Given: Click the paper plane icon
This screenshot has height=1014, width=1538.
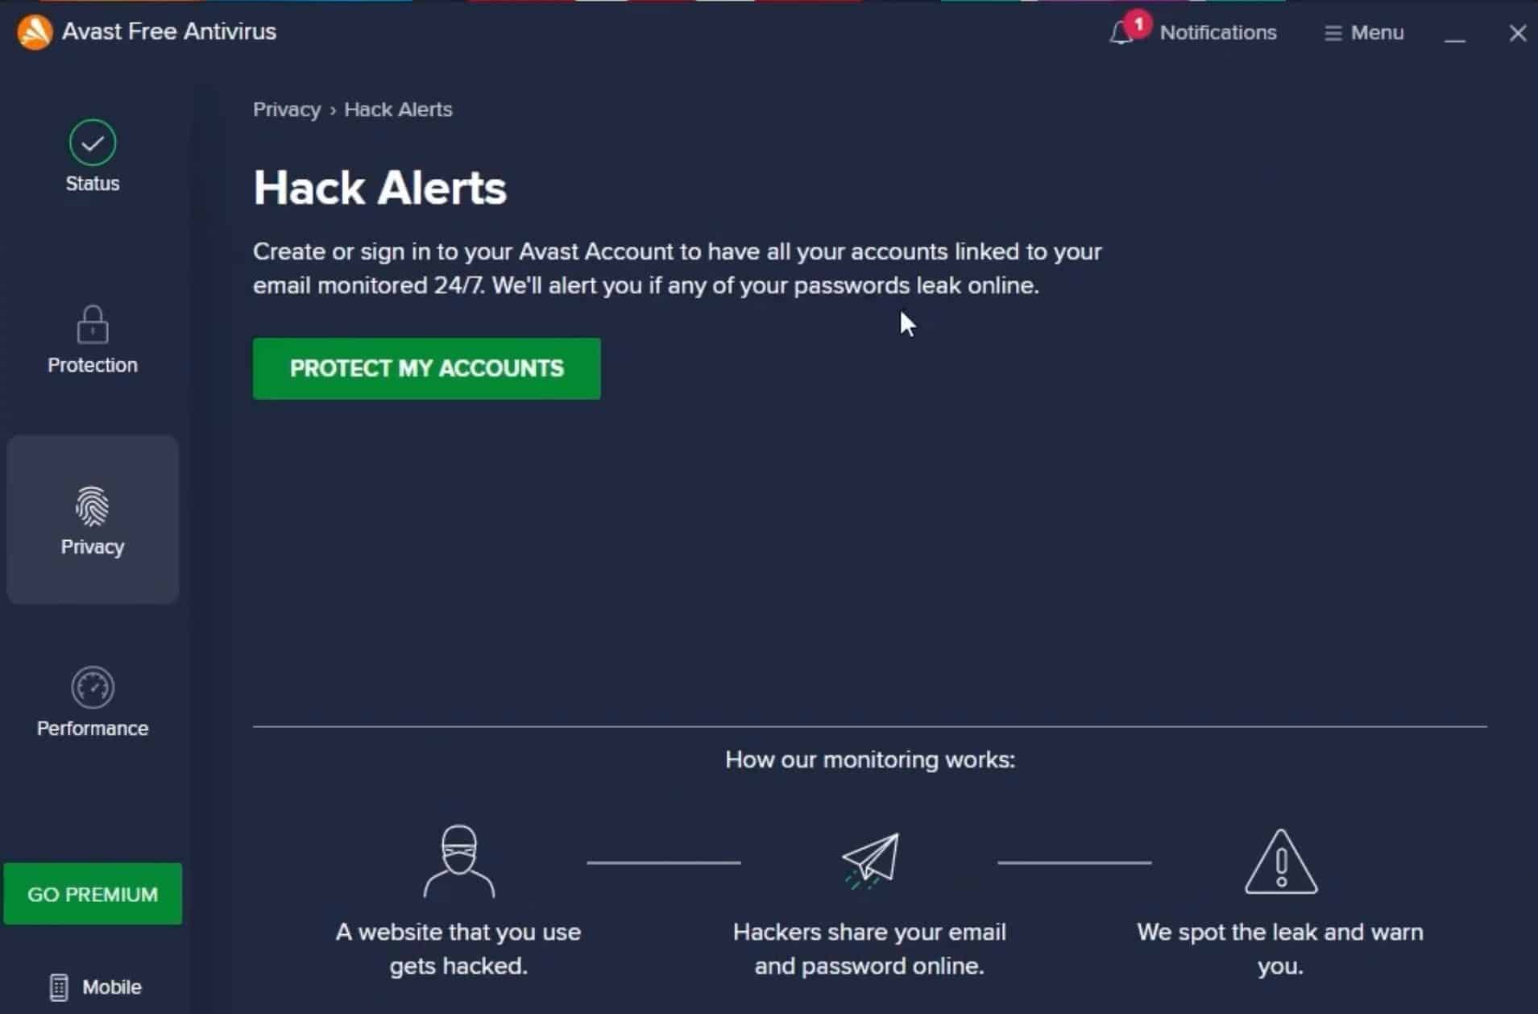Looking at the screenshot, I should [x=869, y=859].
